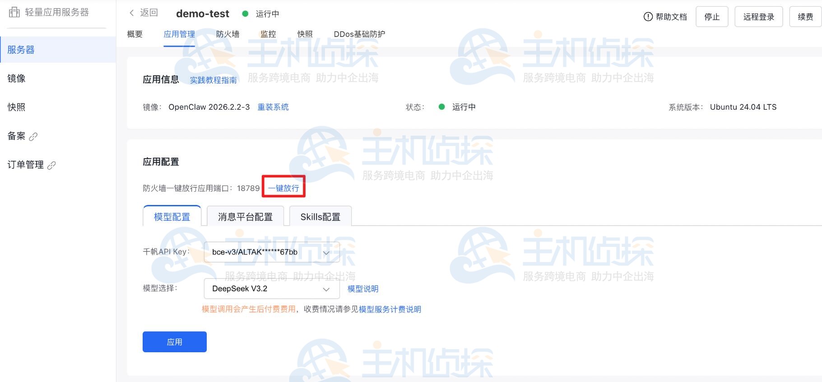
Task: Click the OpenClaw 2026.2.2-3 image name
Action: pyautogui.click(x=209, y=107)
